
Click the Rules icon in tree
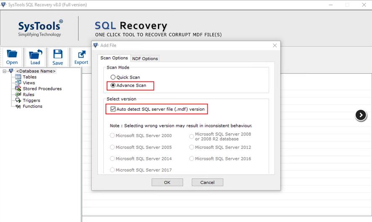point(18,94)
